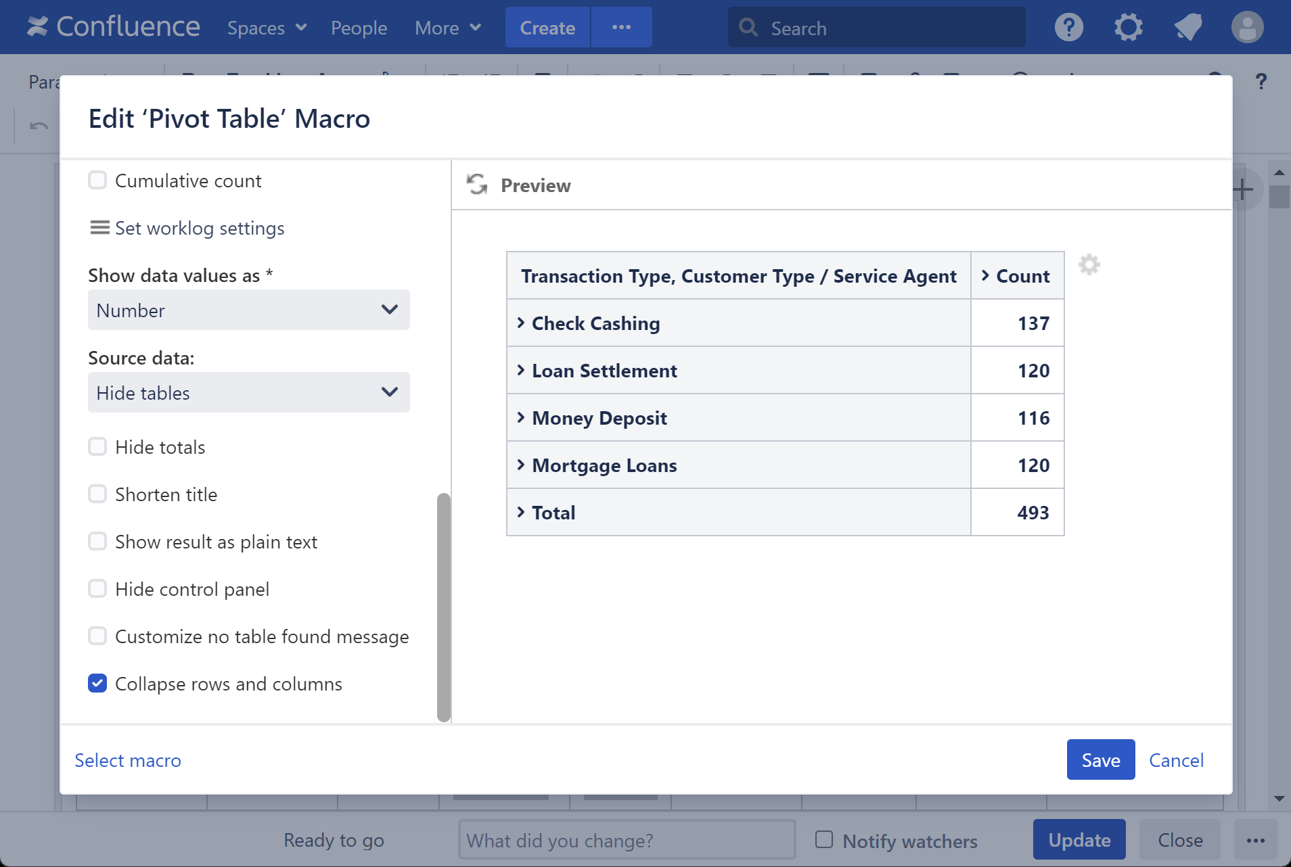
Task: Click the Set worklog settings icon
Action: pos(99,228)
